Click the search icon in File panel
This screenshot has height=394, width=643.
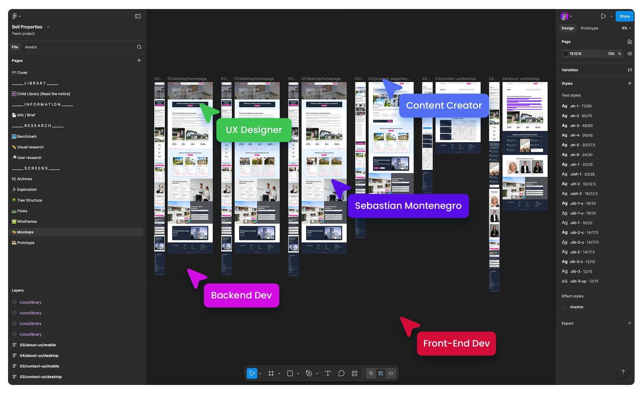(x=139, y=47)
